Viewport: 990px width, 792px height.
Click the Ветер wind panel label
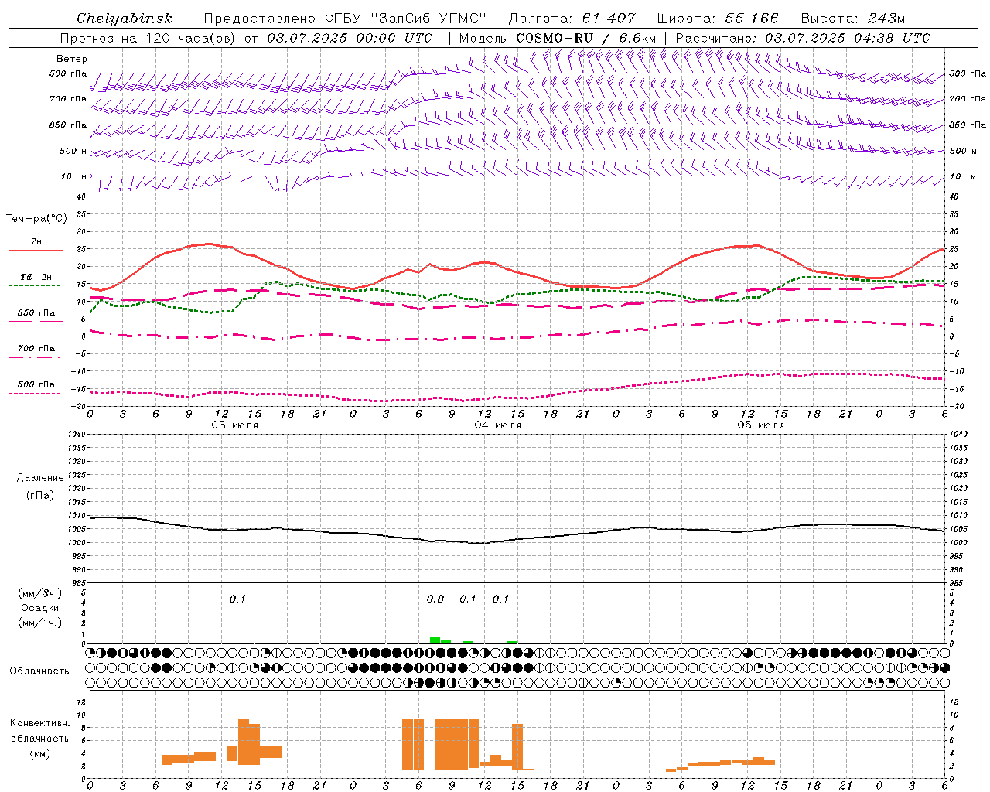[x=72, y=59]
